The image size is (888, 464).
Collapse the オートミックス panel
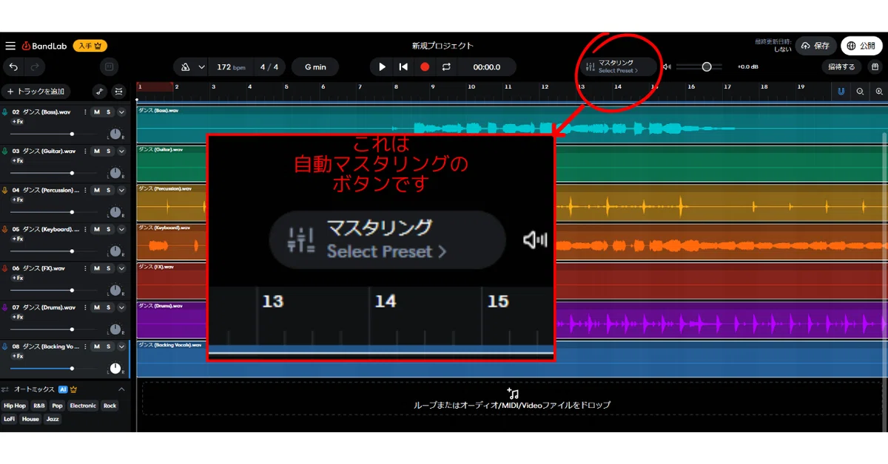121,389
